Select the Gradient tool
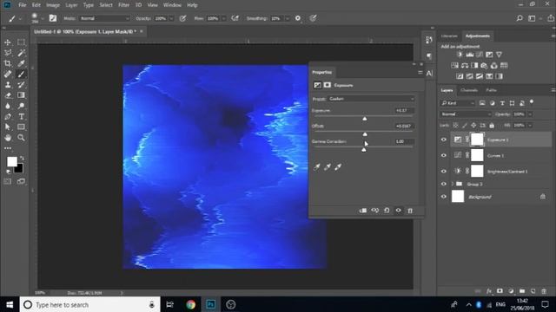The image size is (556, 312). point(21,95)
